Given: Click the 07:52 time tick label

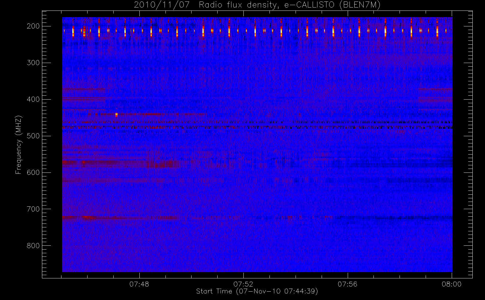Looking at the screenshot, I should click(243, 284).
